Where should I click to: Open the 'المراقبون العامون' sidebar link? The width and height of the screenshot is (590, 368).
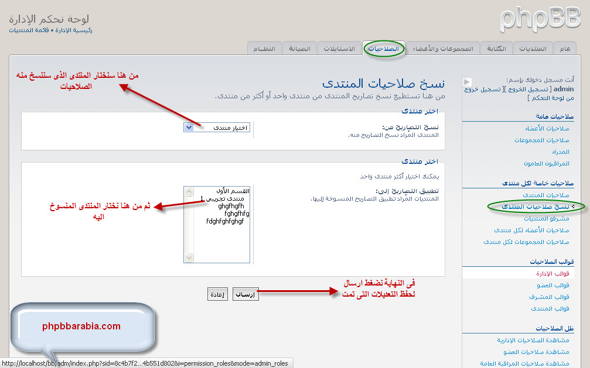547,163
